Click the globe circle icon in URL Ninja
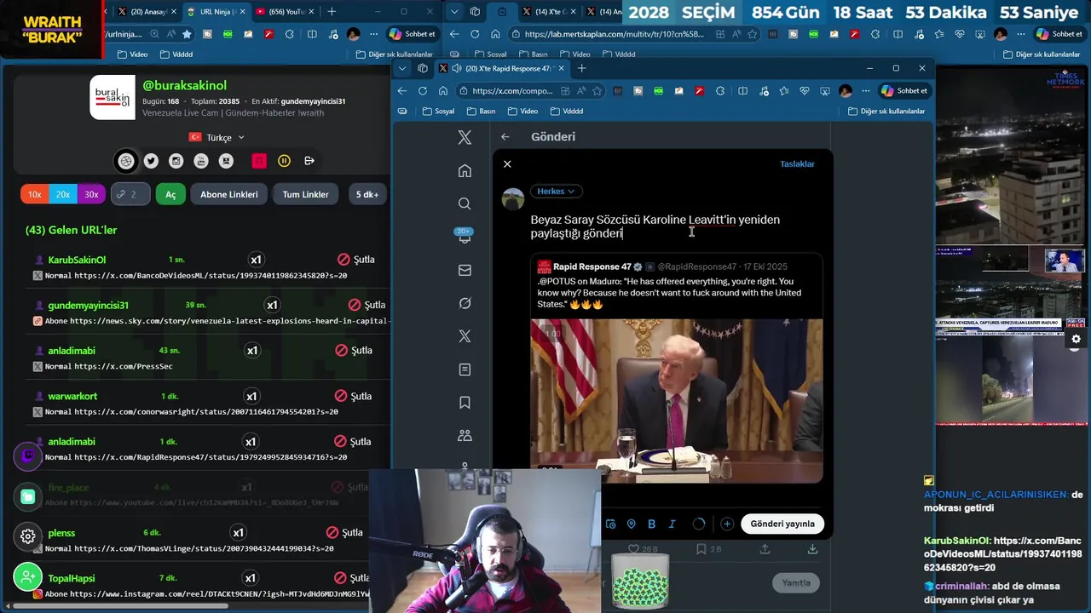 pos(126,161)
